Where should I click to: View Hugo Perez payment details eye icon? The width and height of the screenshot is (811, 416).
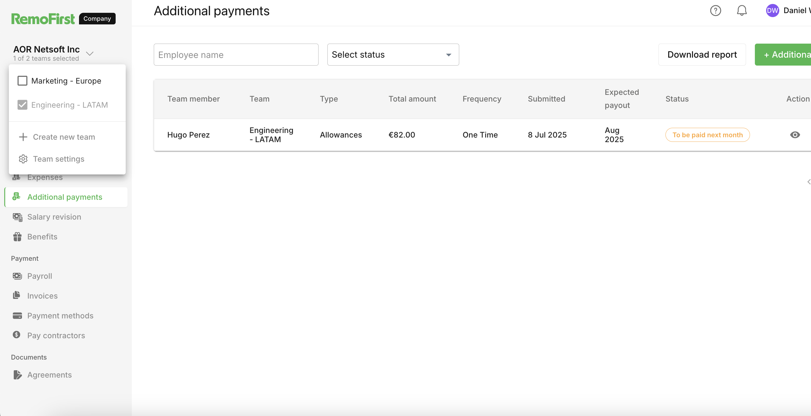pyautogui.click(x=795, y=135)
